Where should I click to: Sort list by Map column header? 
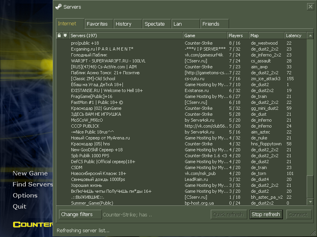266,36
